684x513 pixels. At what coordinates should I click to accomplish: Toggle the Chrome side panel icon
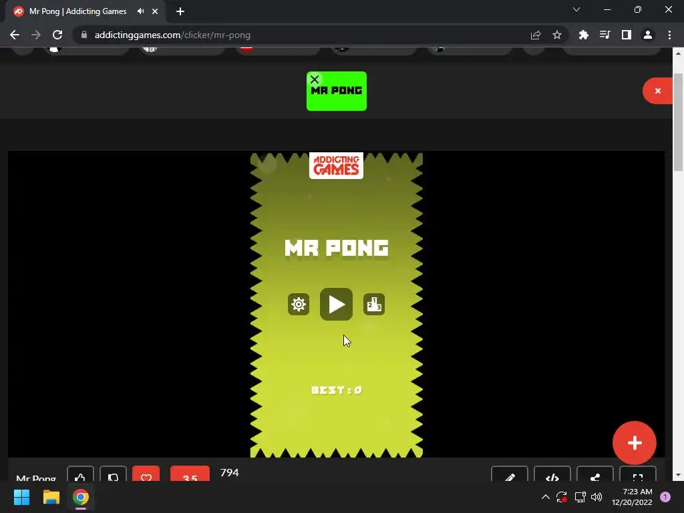pyautogui.click(x=627, y=35)
